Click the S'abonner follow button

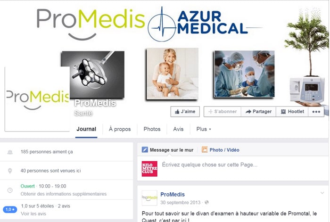click(223, 112)
